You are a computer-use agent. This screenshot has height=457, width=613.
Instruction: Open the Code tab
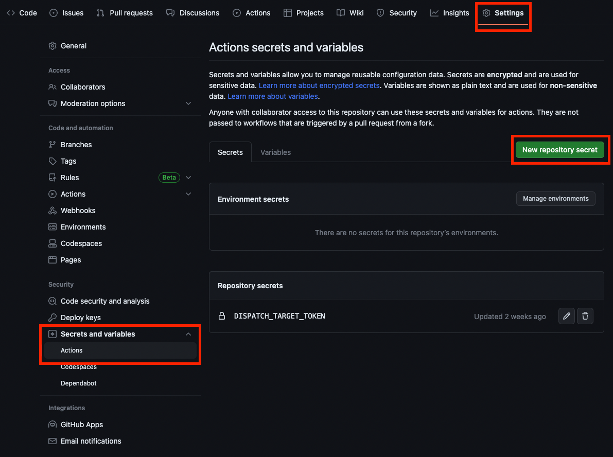pyautogui.click(x=22, y=13)
